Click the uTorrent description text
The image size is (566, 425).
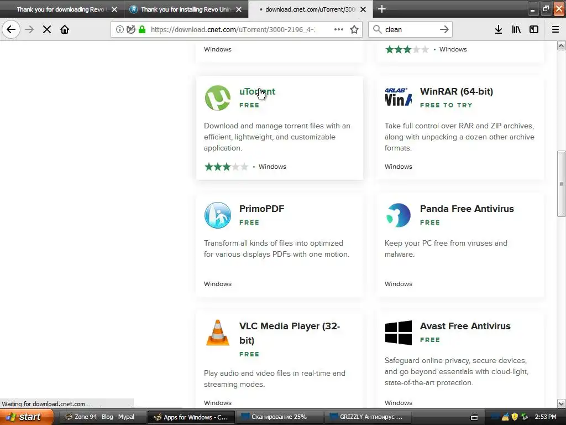(x=277, y=137)
